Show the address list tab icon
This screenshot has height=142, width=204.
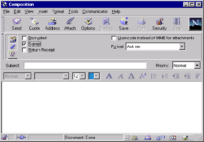(13, 39)
